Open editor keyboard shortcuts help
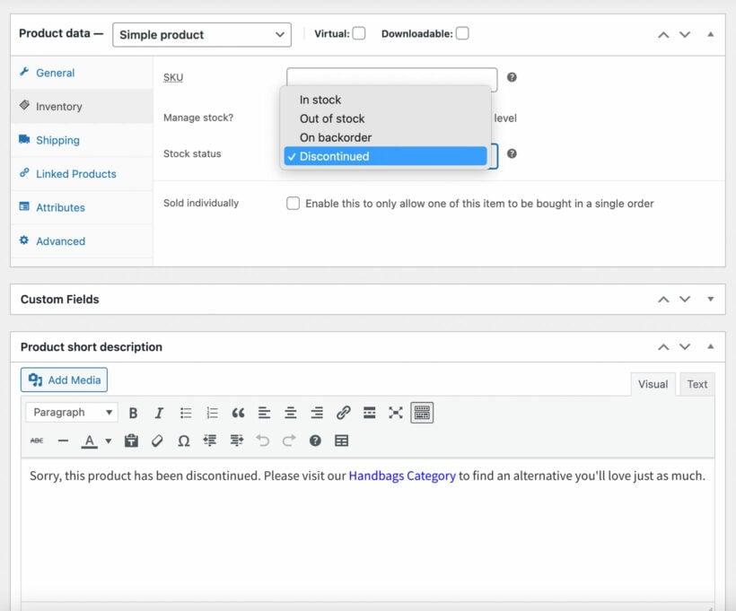 315,441
